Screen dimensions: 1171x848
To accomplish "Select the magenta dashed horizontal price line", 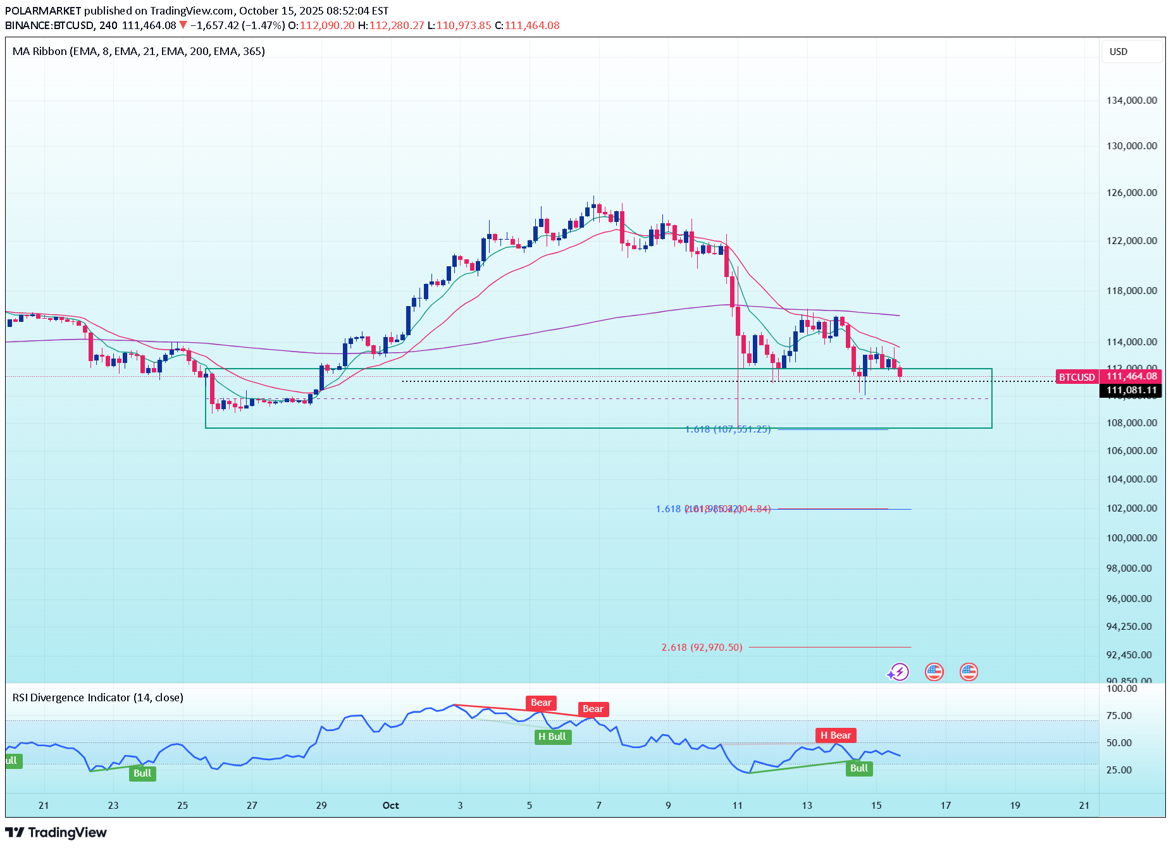I will point(633,398).
